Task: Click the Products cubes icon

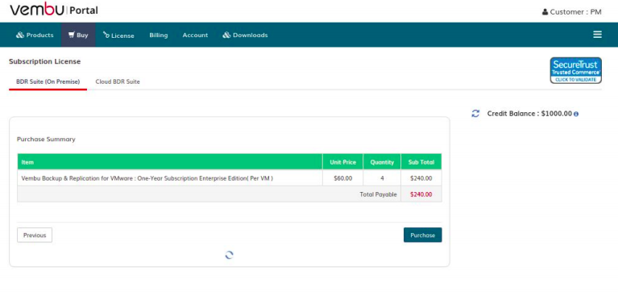Action: click(x=20, y=35)
